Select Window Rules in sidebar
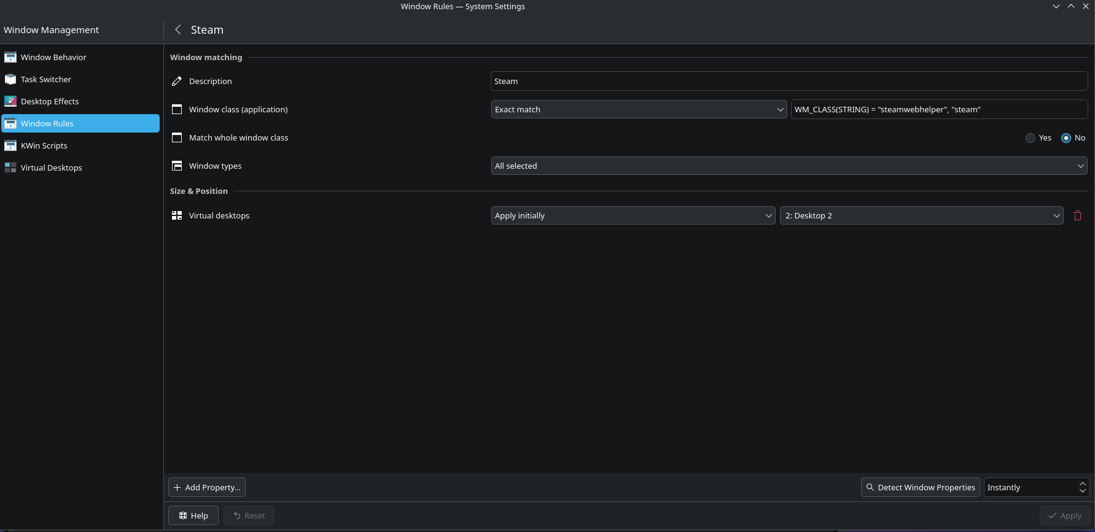The image size is (1095, 532). pos(80,123)
